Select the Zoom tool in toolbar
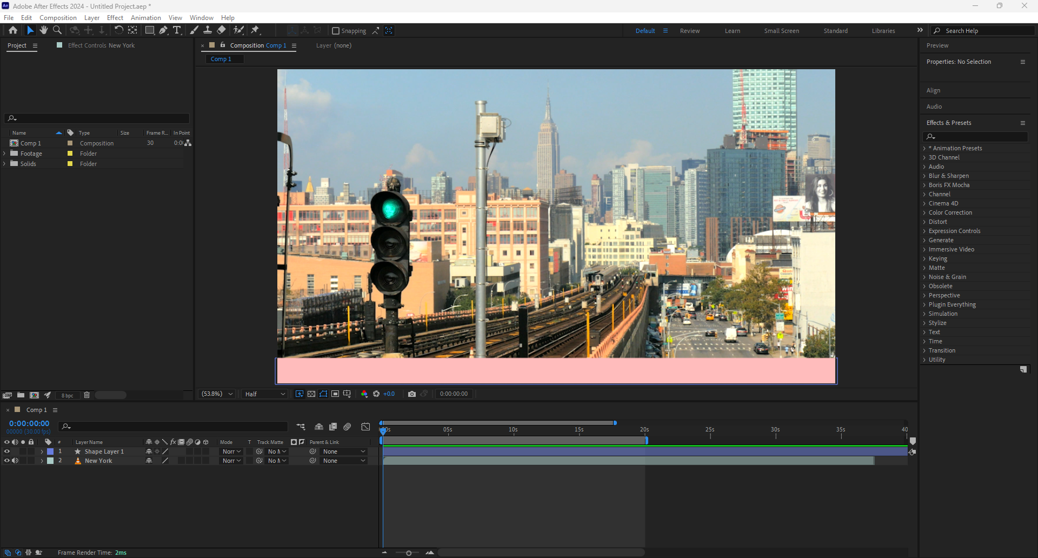This screenshot has width=1038, height=558. coord(57,30)
